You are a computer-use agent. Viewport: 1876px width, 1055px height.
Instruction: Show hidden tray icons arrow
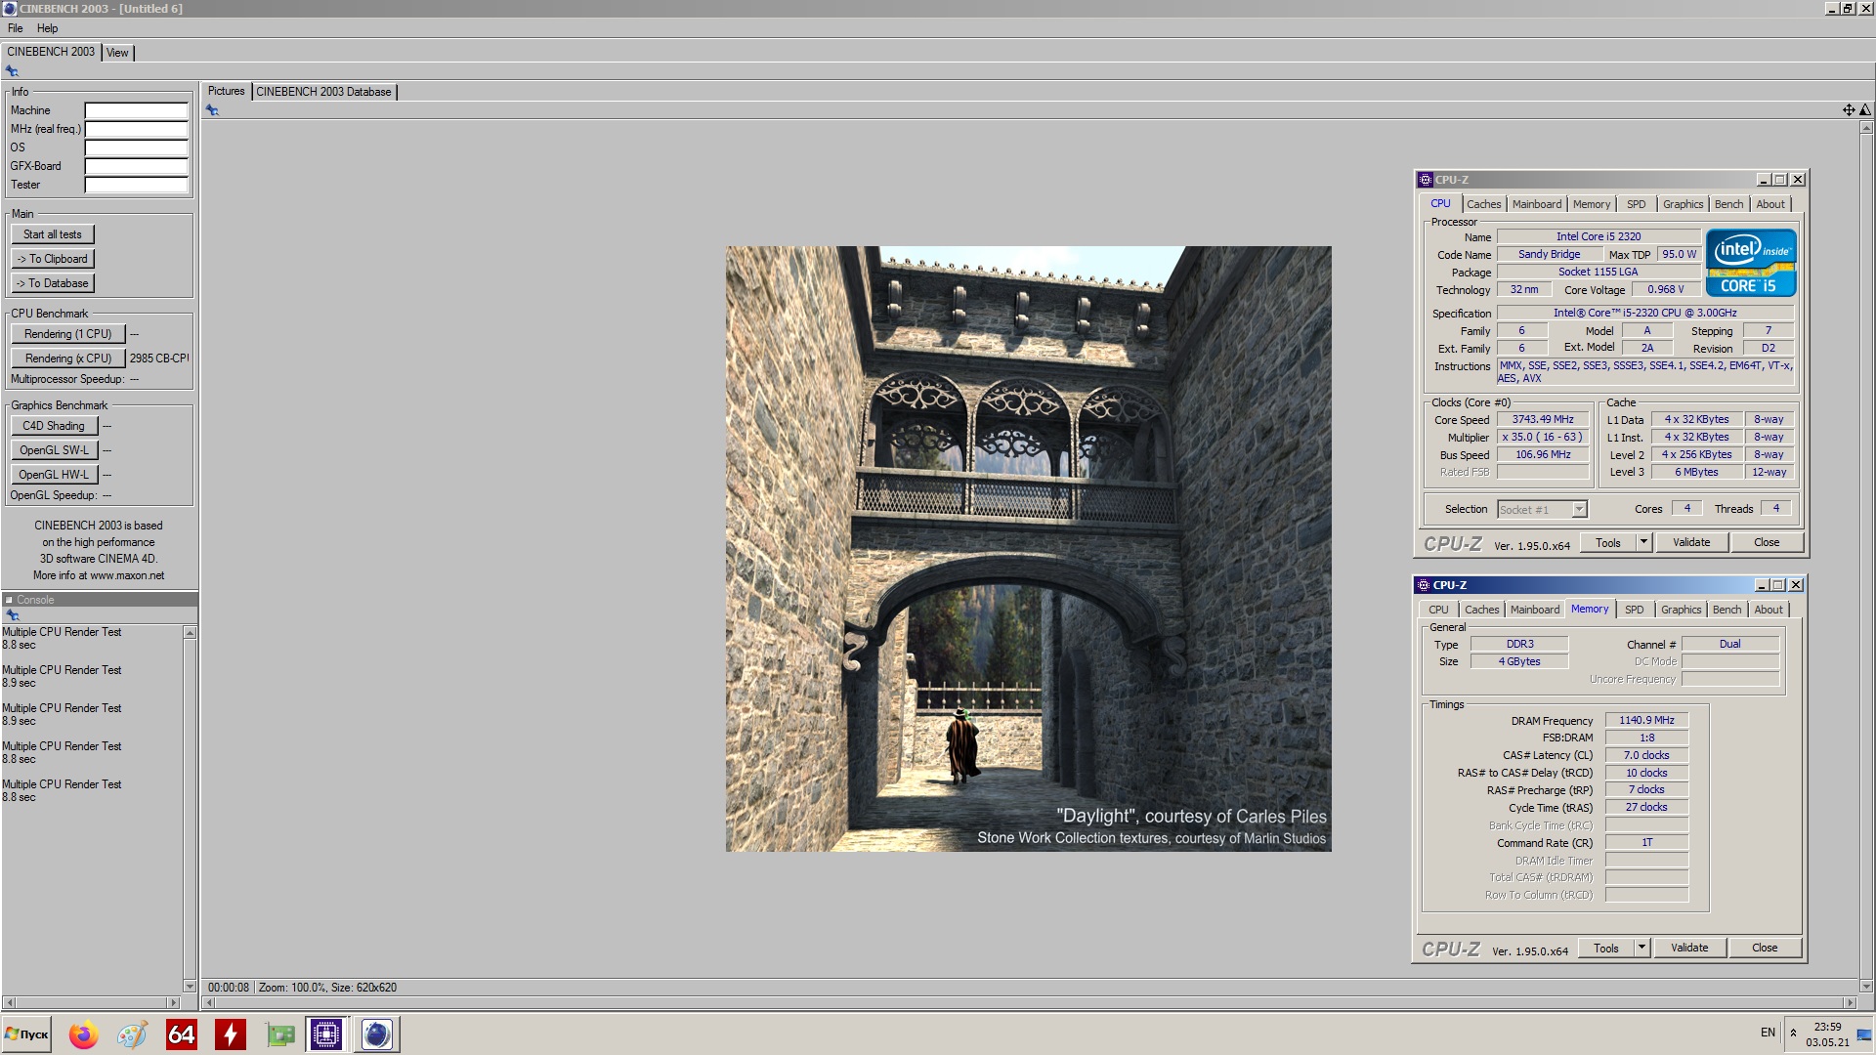[1793, 1033]
